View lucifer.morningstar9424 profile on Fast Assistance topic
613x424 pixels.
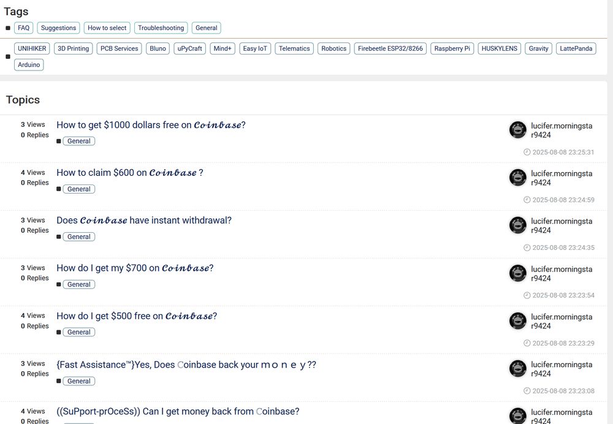(x=562, y=369)
